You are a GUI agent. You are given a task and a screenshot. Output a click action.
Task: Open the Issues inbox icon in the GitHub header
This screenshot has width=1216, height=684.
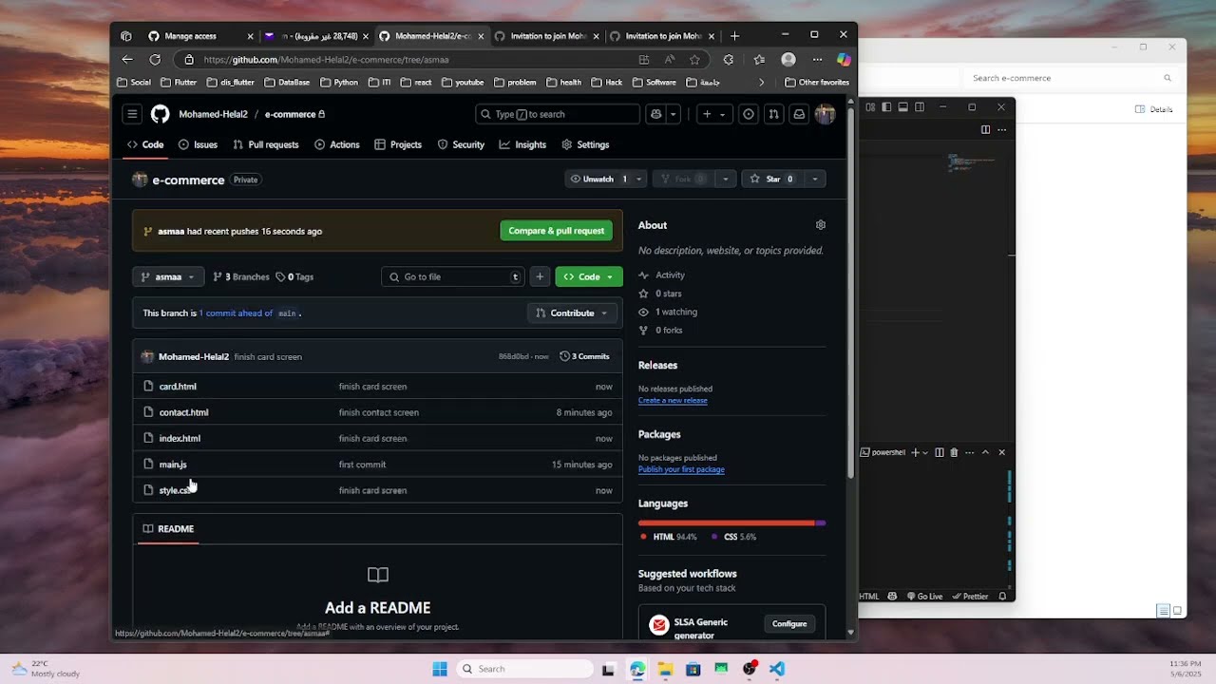pos(749,114)
